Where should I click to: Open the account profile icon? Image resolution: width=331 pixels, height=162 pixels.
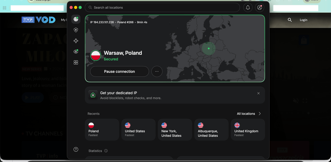(260, 7)
